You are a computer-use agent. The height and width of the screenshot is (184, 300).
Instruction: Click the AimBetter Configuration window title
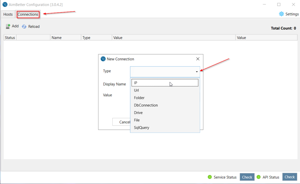[35, 5]
